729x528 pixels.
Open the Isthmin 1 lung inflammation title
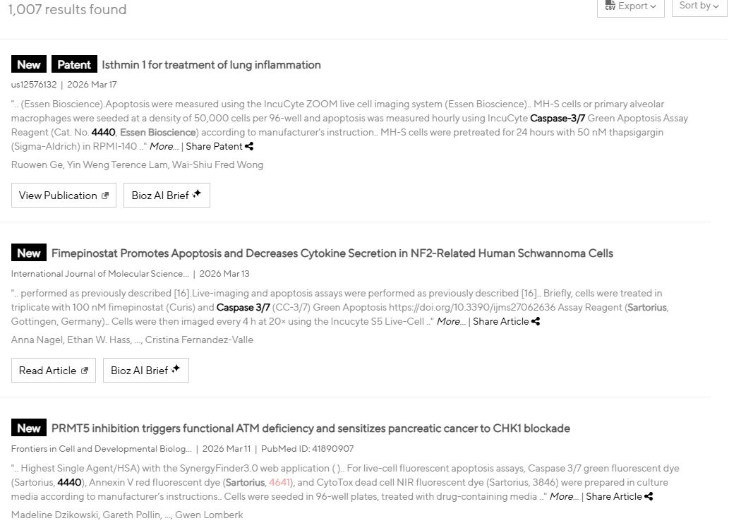(x=211, y=65)
